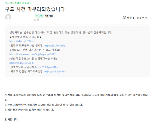Click the plus icon inside the 구독 button
The image size is (155, 123).
pyautogui.click(x=37, y=16)
